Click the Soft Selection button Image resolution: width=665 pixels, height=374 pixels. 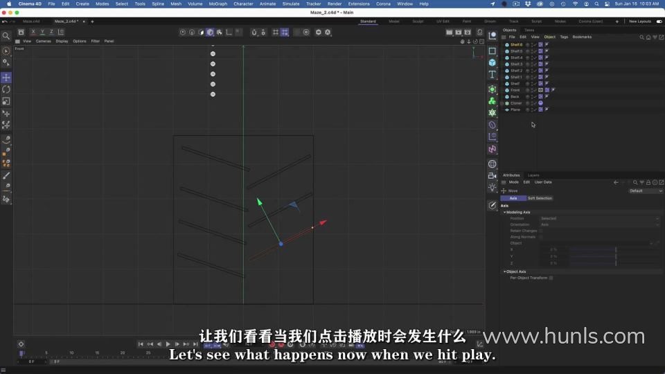coord(540,198)
